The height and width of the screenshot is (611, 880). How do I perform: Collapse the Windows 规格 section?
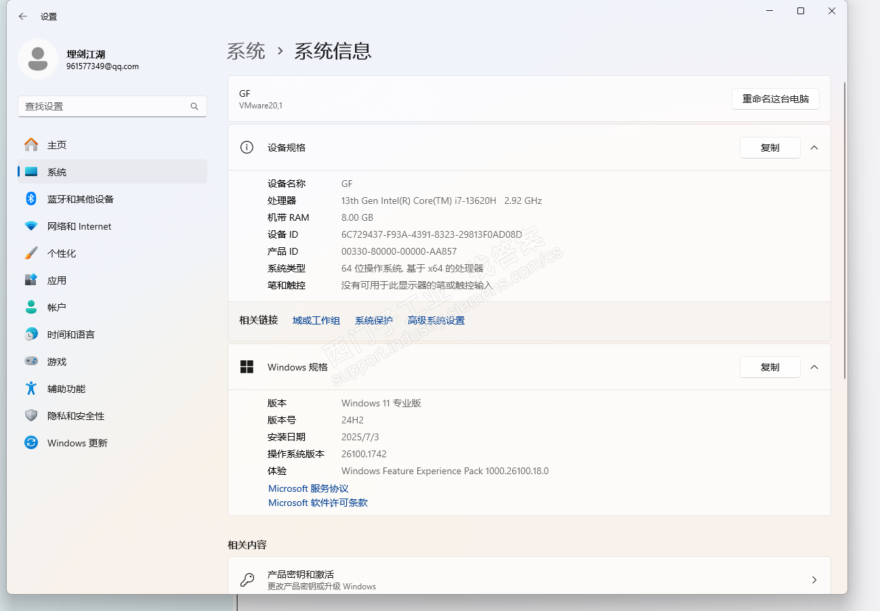point(814,367)
